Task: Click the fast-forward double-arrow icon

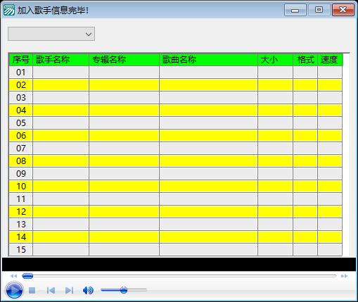Action: coord(344,276)
